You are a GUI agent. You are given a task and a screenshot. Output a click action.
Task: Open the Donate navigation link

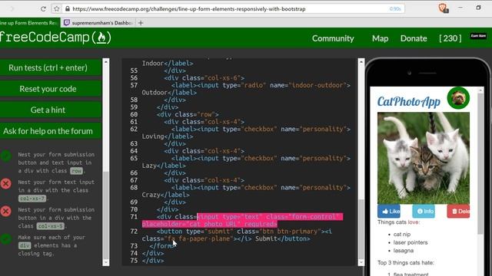(x=414, y=38)
